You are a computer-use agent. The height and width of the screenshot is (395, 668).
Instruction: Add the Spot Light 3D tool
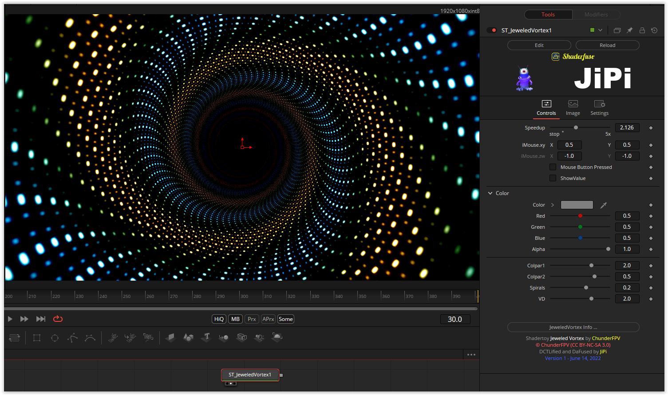[x=260, y=338]
